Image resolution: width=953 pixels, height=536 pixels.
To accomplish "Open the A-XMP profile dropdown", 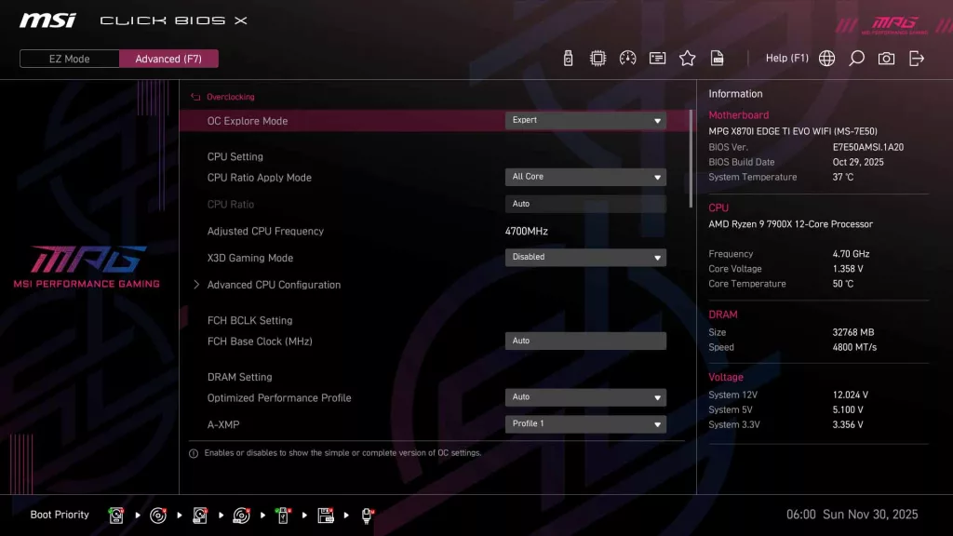I will (585, 423).
